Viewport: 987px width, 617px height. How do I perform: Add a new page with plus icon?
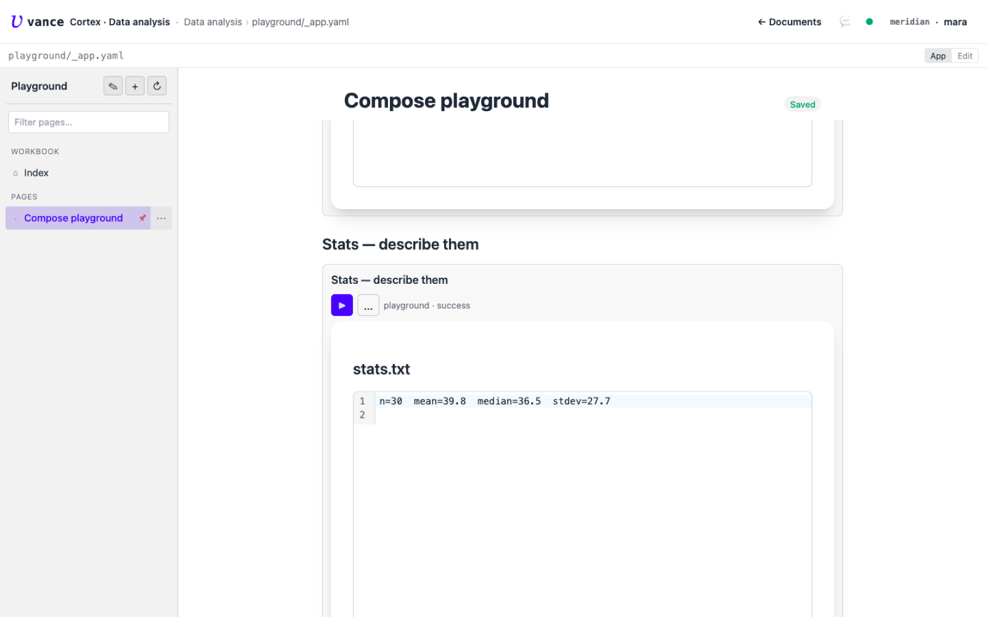pos(135,86)
